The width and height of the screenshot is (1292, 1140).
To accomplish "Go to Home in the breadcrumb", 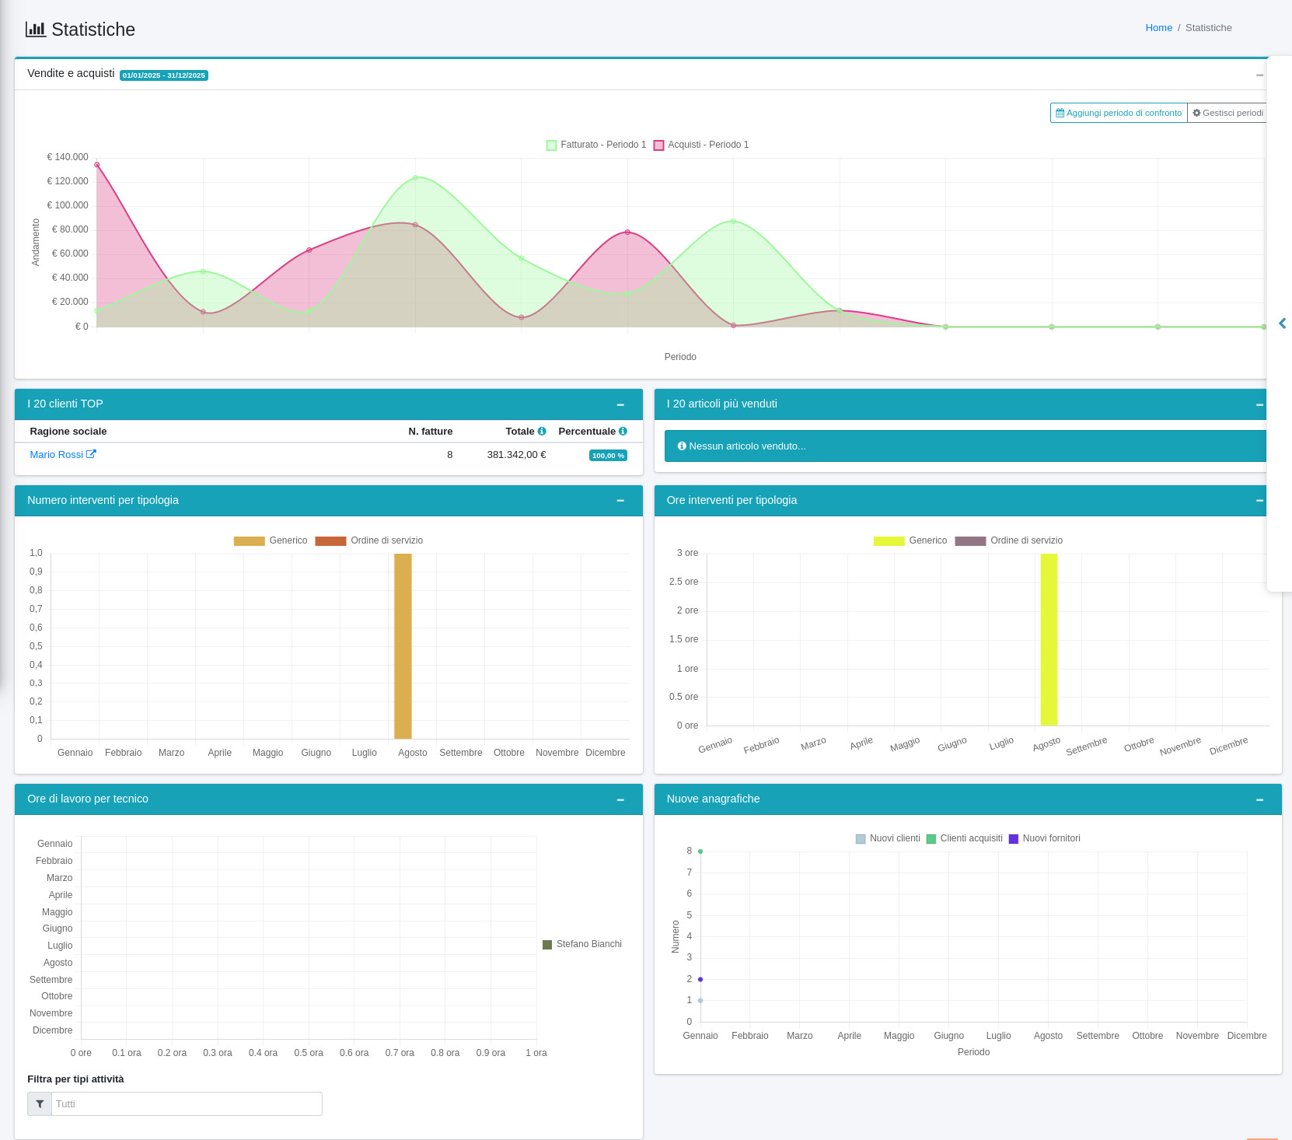I will tap(1158, 28).
